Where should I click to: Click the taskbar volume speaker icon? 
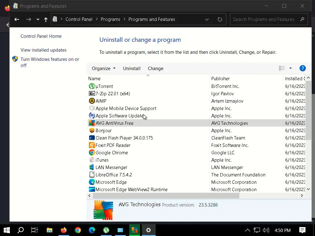(x=266, y=230)
